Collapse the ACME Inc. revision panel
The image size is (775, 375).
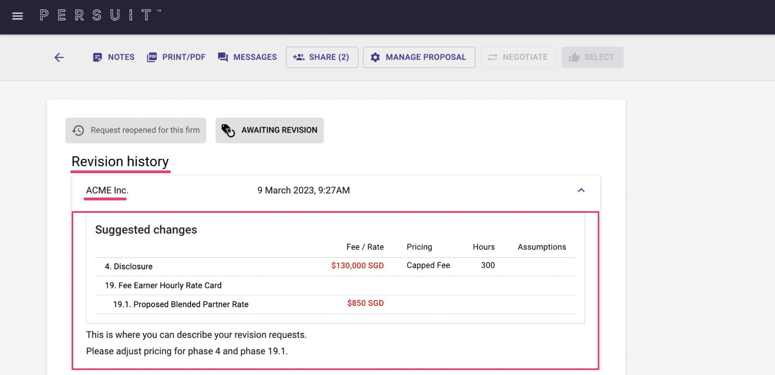coord(581,190)
